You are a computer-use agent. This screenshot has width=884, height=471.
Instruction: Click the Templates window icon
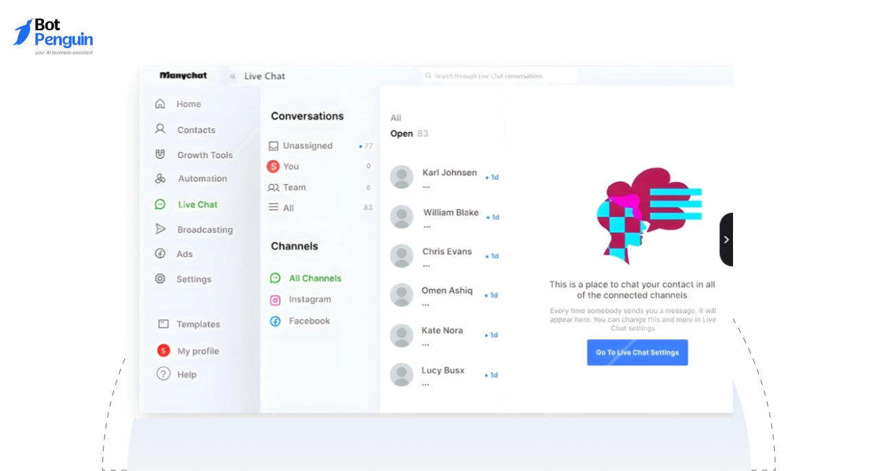tap(163, 324)
